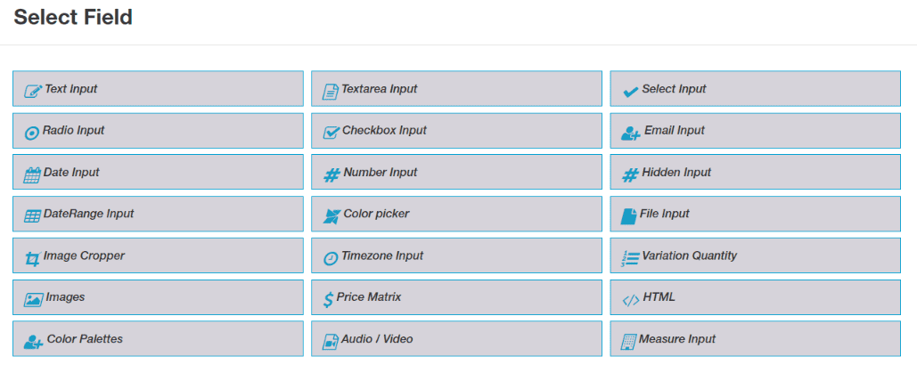Choose the Email Input field
The width and height of the screenshot is (917, 373).
pos(755,131)
